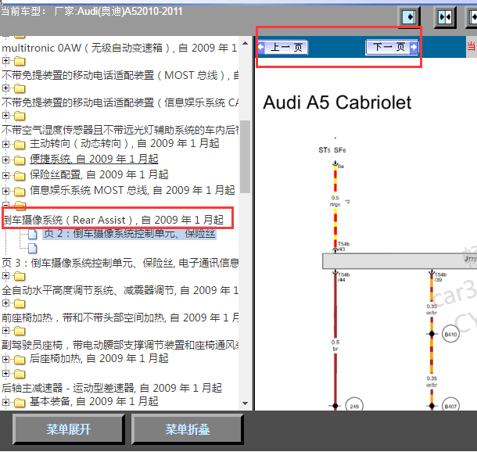Viewport: 477px width, 452px height.
Task: Click the B407 connection node in diagram
Action: tap(450, 406)
